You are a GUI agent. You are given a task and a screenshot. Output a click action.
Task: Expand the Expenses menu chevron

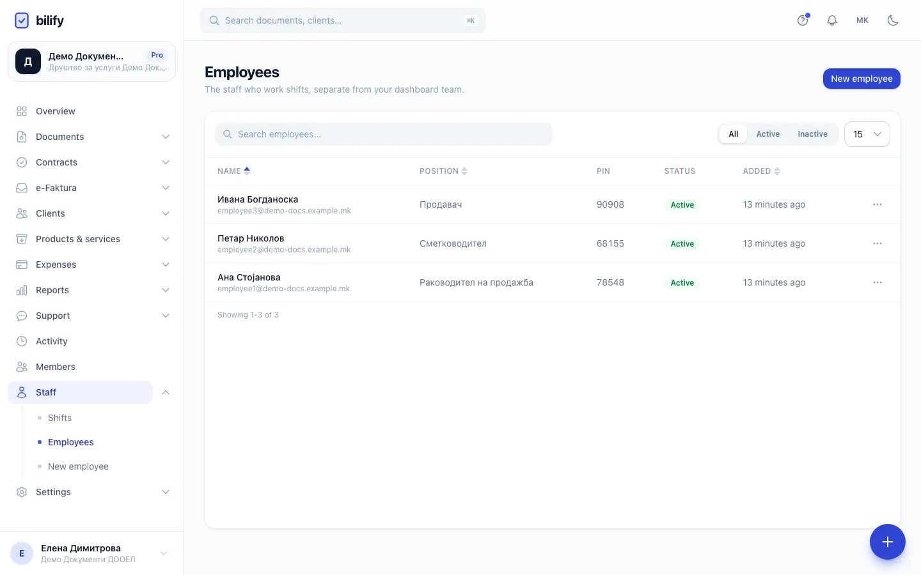[166, 264]
